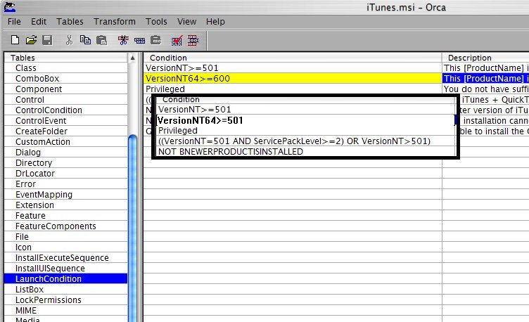Click the 'ble to install the' description cell
Image resolution: width=529 pixels, height=322 pixels.
[495, 131]
